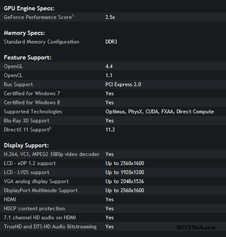
Task: Click the Up to 1920x1200 LVDS value
Action: point(125,172)
